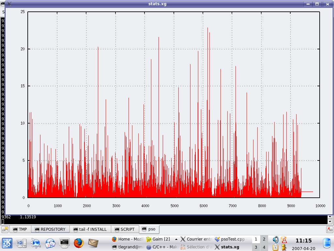Switch to the tail -f INSTALL tab
334x251 pixels.
coord(90,229)
